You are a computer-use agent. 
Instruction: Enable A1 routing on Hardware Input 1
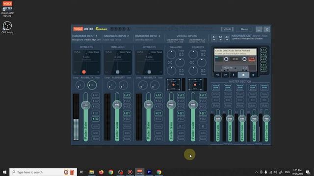96,95
